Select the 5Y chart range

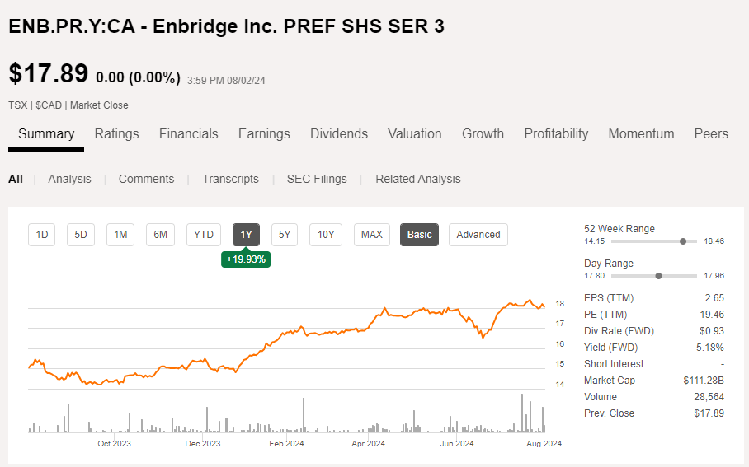285,235
